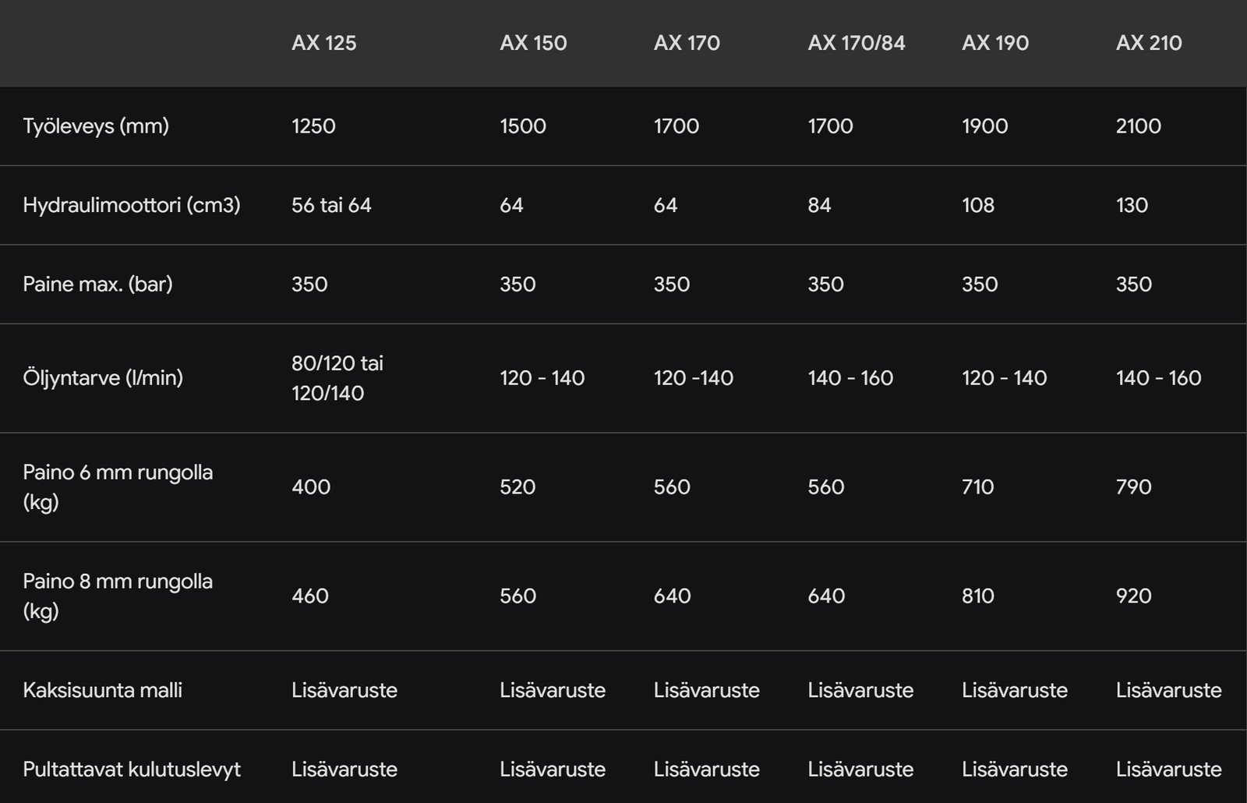Select the "56 tai 64" motor cell
Viewport: 1247px width, 803px height.
pyautogui.click(x=331, y=205)
